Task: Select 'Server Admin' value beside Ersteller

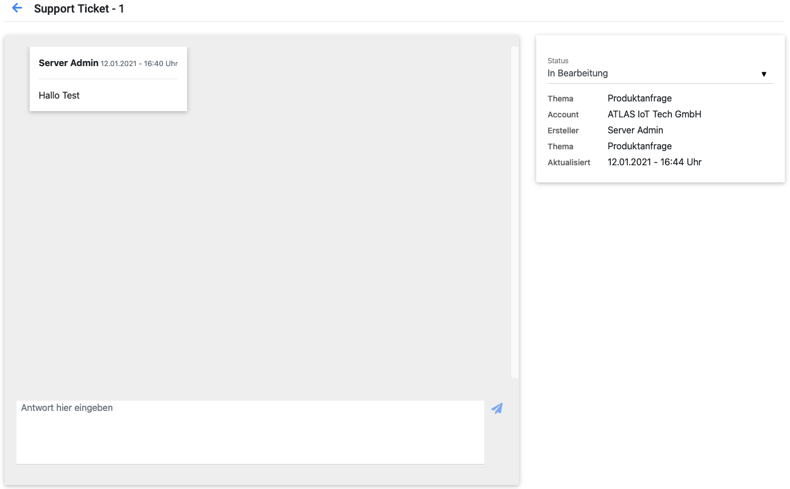Action: (635, 131)
